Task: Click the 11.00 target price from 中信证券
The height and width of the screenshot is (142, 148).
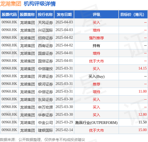Action: click(142, 92)
